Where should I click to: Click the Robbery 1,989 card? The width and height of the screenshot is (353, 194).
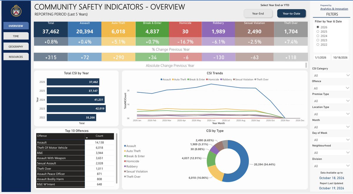[218, 29]
